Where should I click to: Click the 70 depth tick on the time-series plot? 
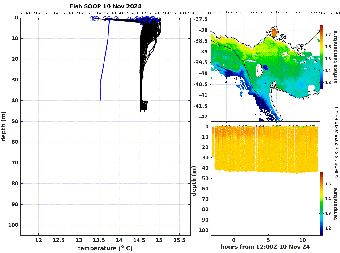click(x=205, y=199)
